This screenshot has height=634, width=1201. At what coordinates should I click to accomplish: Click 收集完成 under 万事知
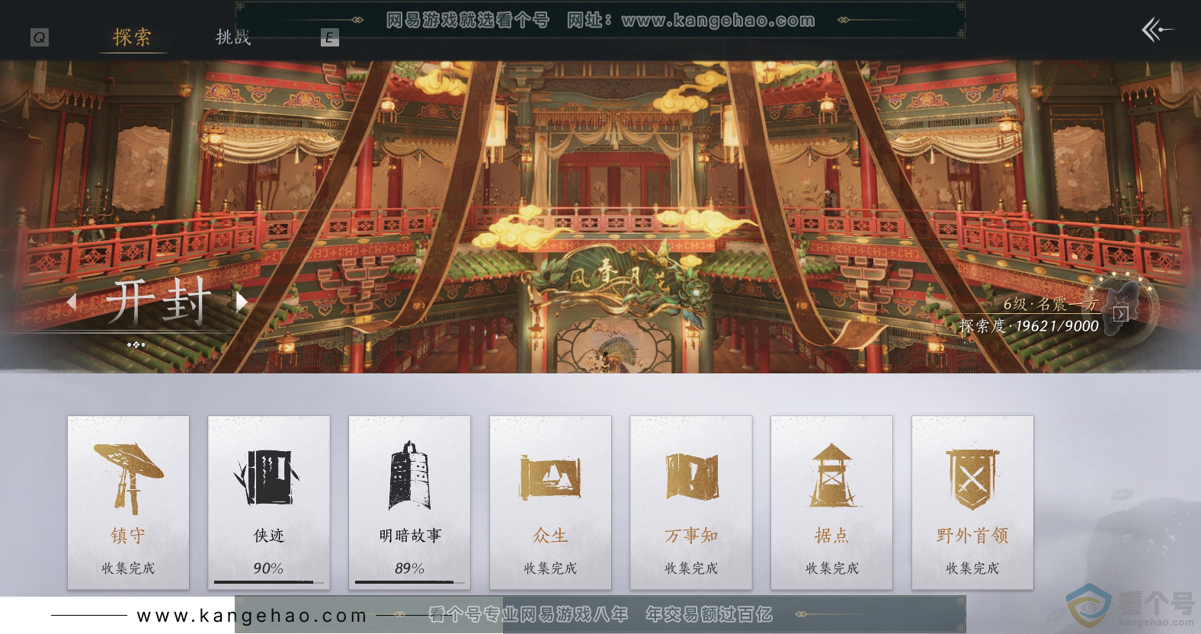pyautogui.click(x=691, y=568)
